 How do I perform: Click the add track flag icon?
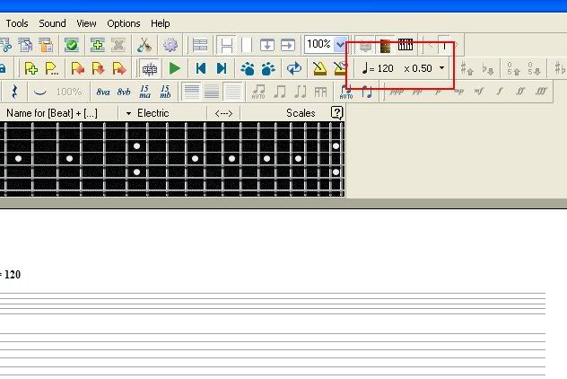[31, 68]
